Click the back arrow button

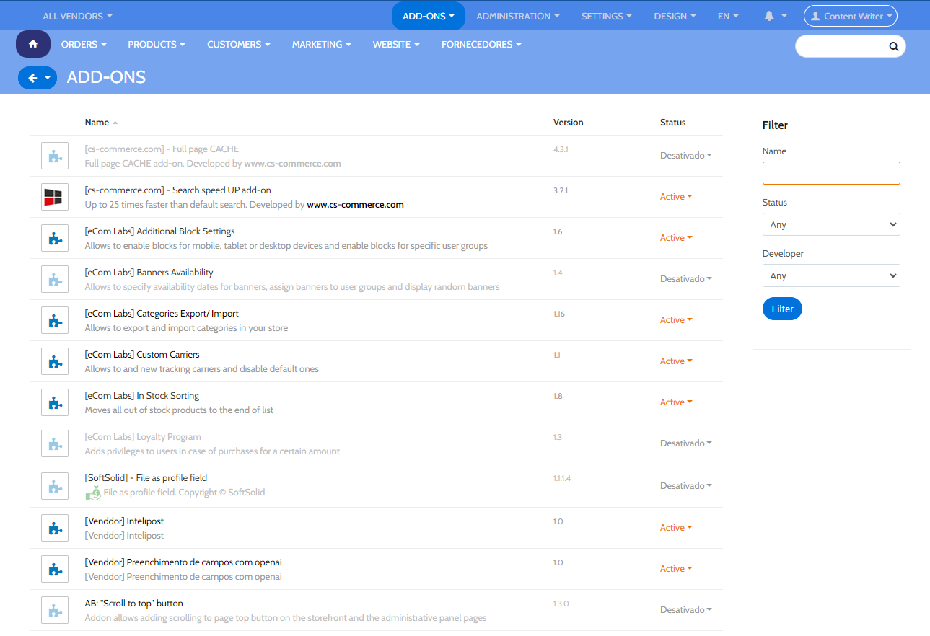pyautogui.click(x=32, y=78)
